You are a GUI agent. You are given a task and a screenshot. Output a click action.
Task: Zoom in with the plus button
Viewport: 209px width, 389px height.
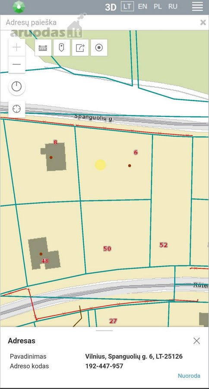click(16, 47)
